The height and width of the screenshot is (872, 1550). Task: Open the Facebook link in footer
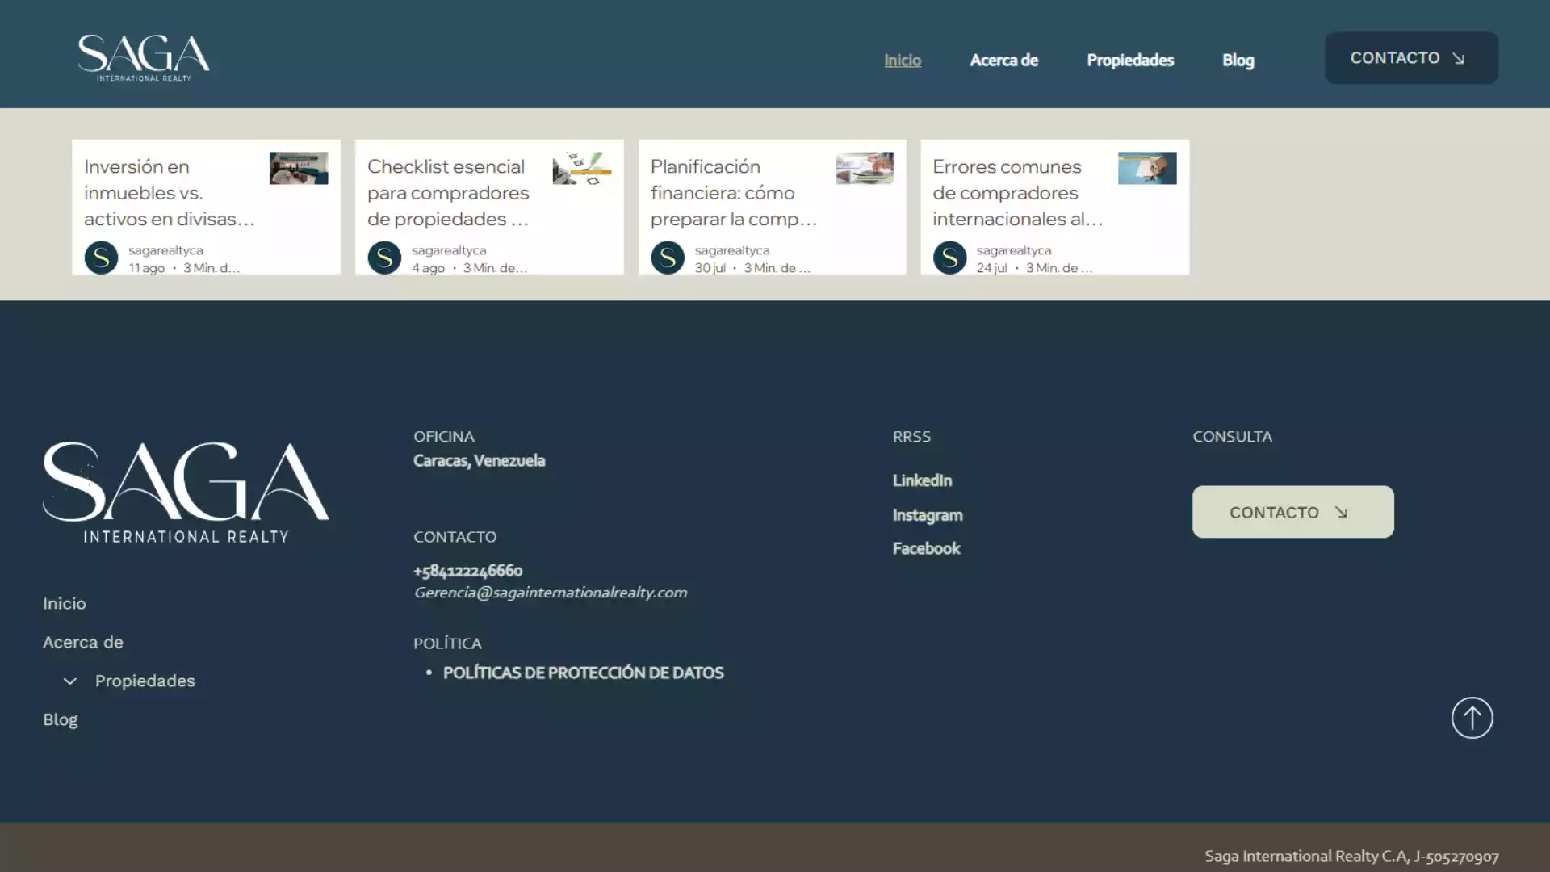pos(926,548)
